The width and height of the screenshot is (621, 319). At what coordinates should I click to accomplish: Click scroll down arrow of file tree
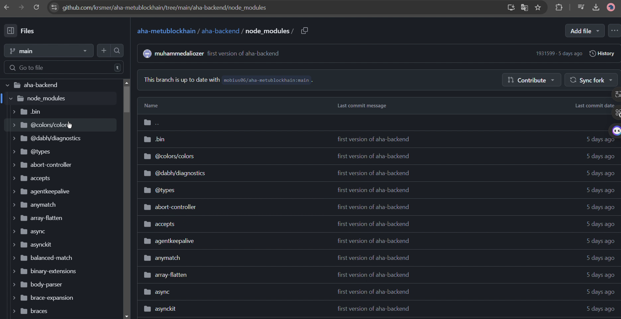click(x=127, y=316)
